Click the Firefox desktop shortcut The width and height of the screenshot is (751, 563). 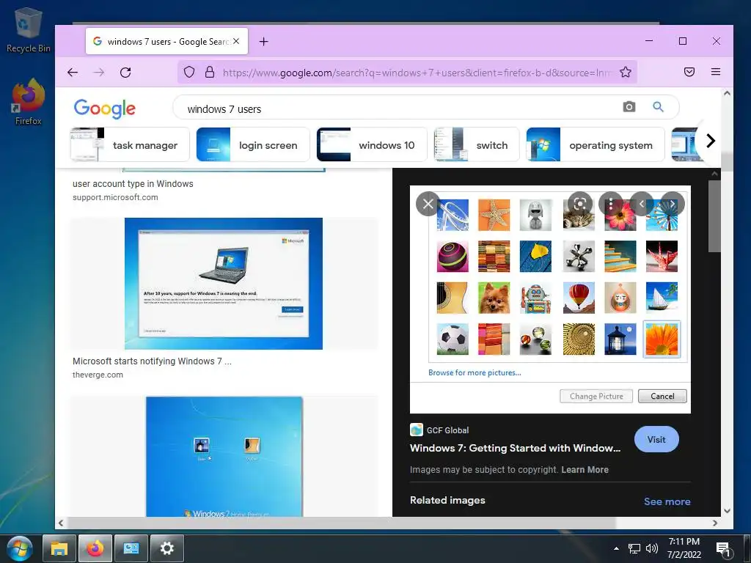coord(29,103)
